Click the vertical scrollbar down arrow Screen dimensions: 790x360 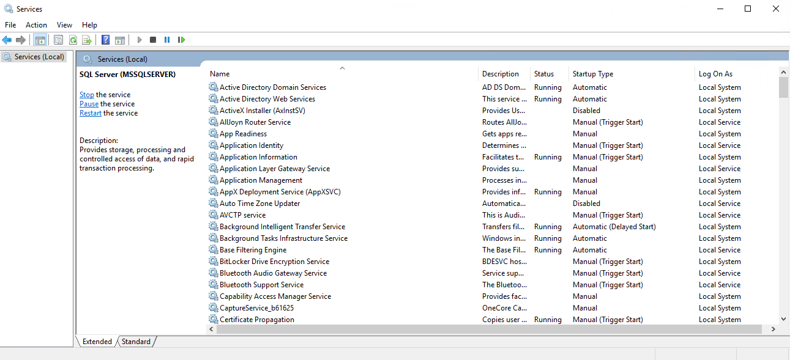[x=783, y=318]
